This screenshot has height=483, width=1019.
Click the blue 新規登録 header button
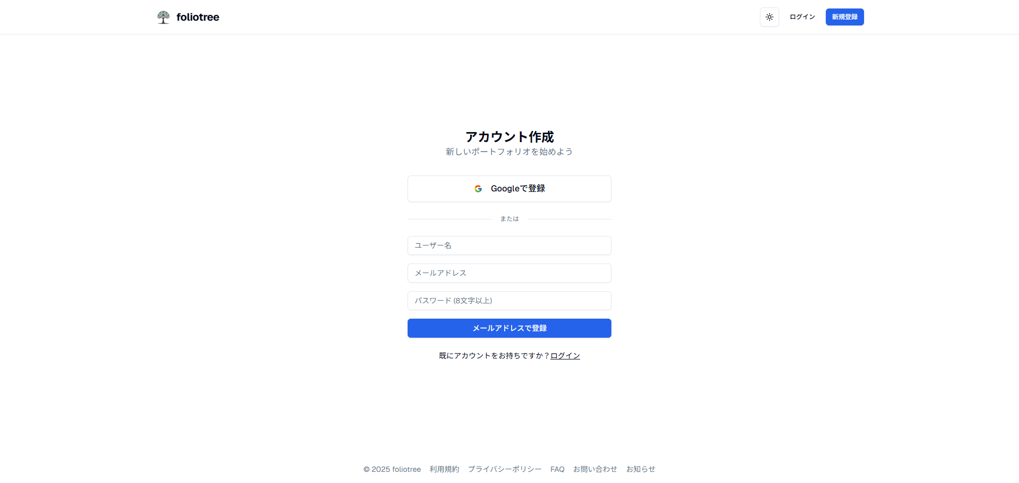pyautogui.click(x=844, y=17)
